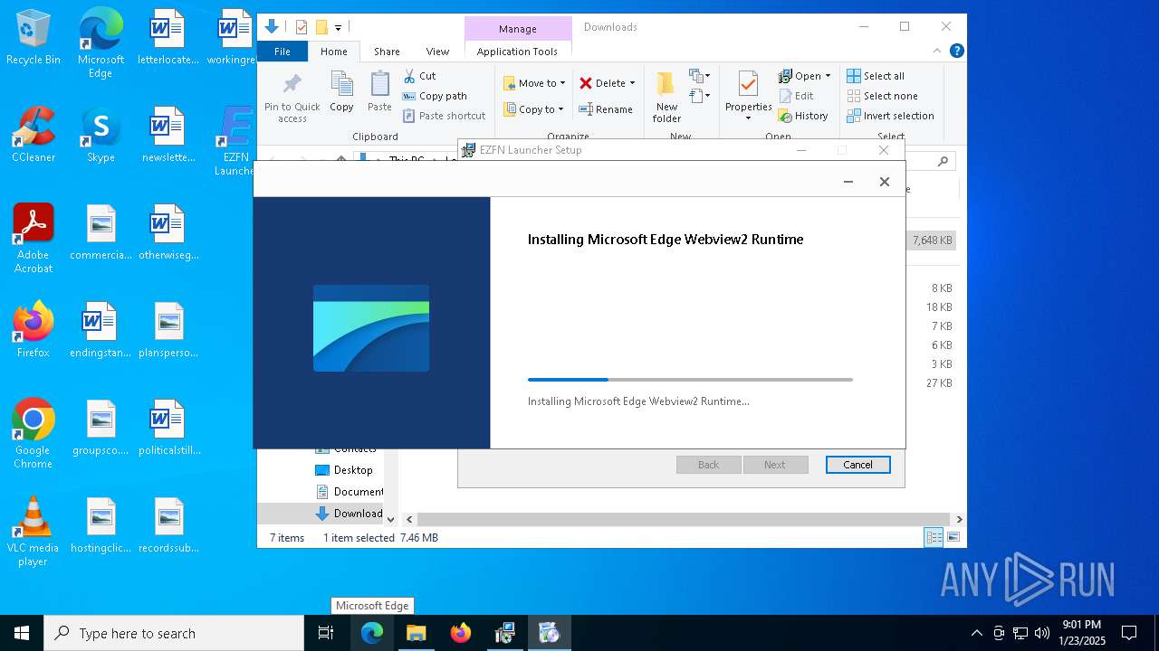Viewport: 1159px width, 651px height.
Task: Click Rename in Organize group
Action: click(606, 109)
